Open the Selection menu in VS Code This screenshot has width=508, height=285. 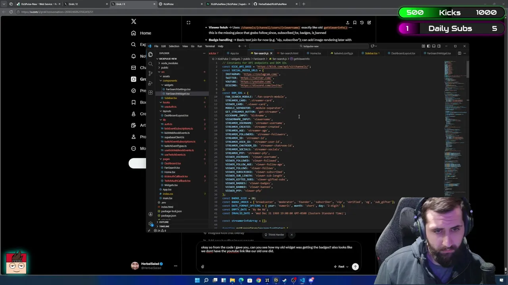click(x=174, y=46)
